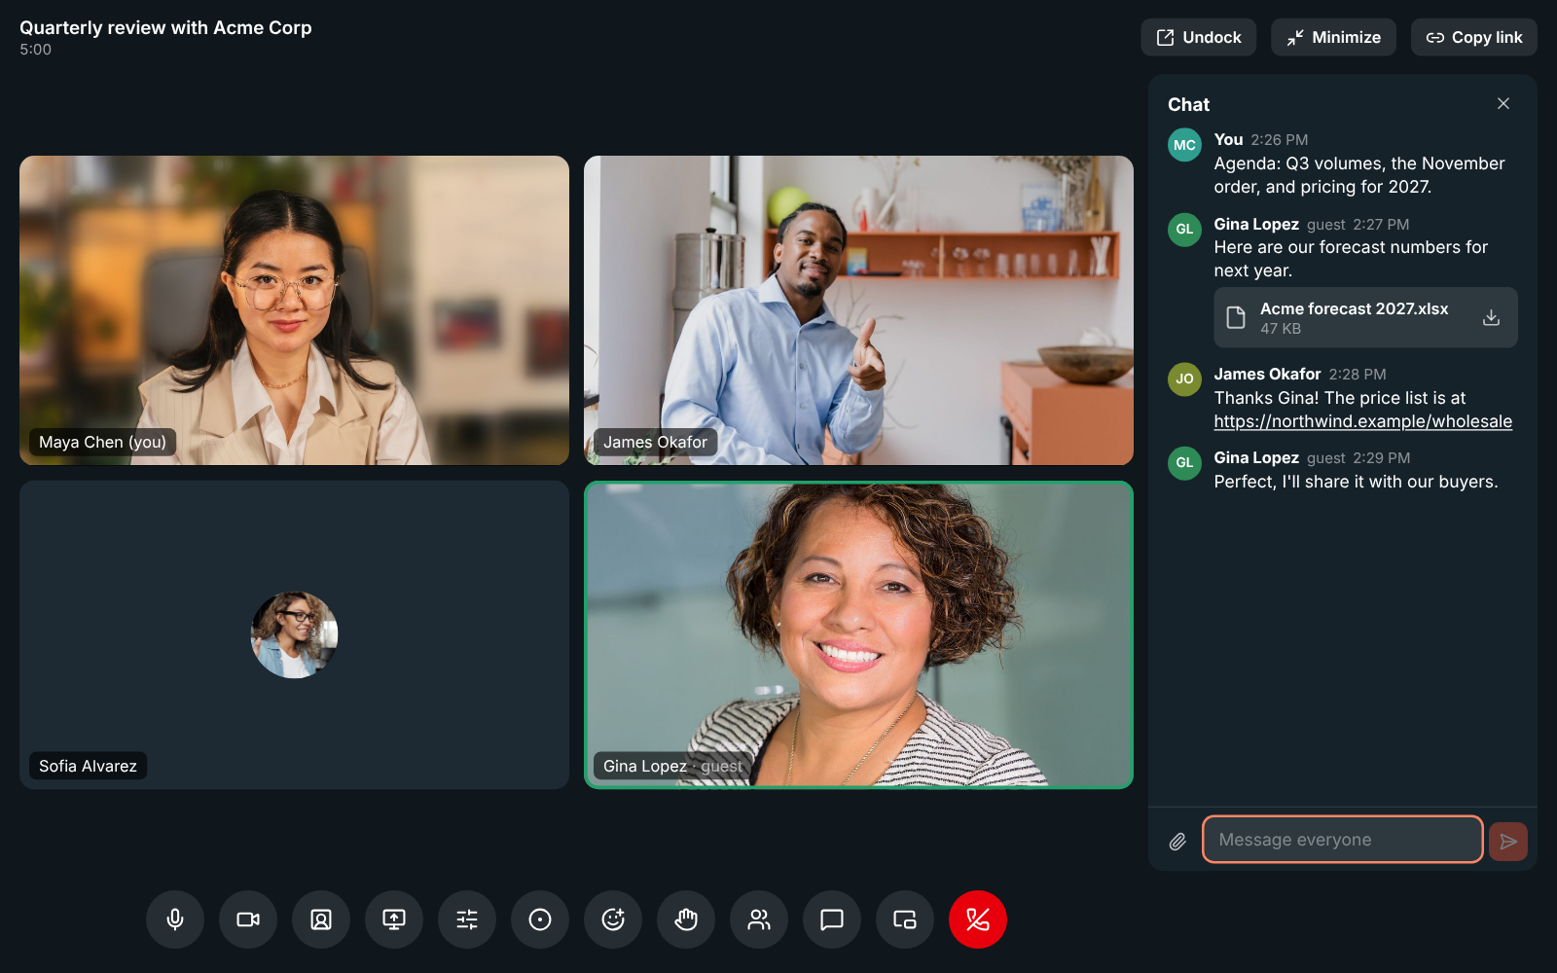This screenshot has width=1557, height=973.
Task: Click the agenda message from You
Action: pos(1359,175)
